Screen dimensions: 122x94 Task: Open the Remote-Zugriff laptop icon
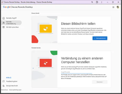point(4,18)
